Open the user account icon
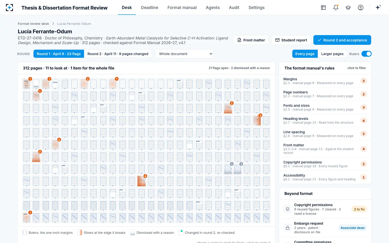Viewport: 389px width, 243px height. coord(361,8)
